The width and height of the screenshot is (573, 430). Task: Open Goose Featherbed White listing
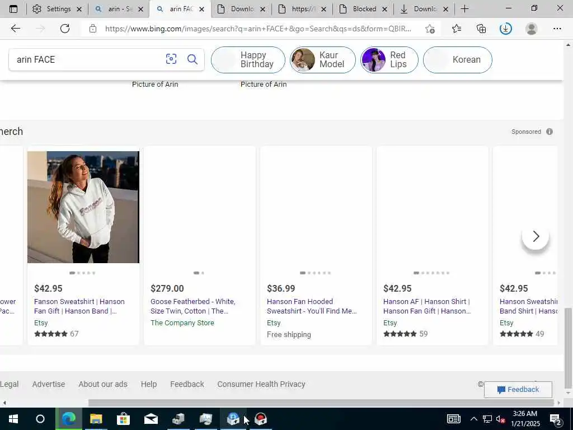(193, 306)
